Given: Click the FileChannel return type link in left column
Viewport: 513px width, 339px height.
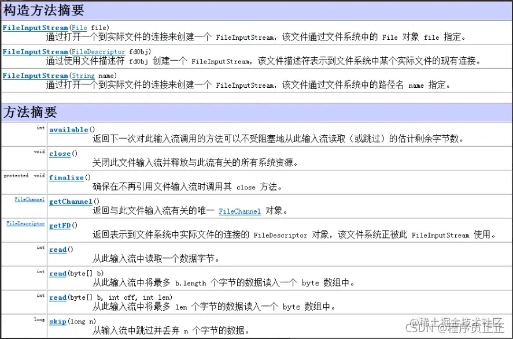Looking at the screenshot, I should (29, 200).
